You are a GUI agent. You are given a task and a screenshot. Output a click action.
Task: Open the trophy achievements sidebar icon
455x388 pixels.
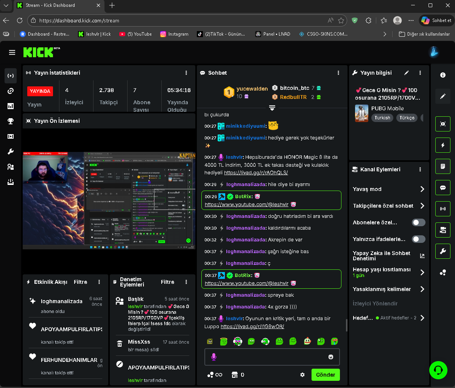pos(11,121)
